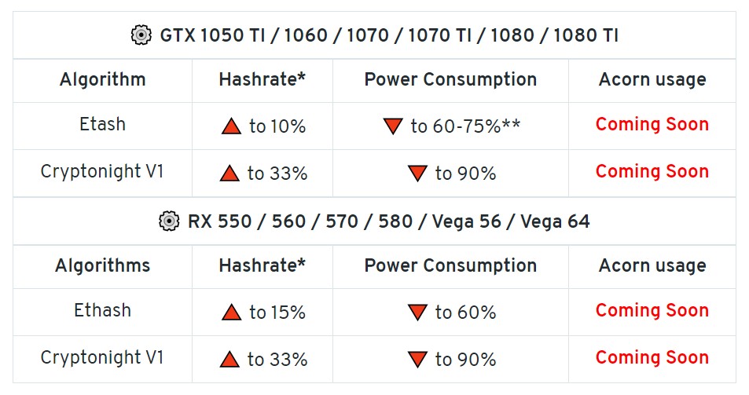Click the gear icon beside the GTX heading
749x395 pixels.
pyautogui.click(x=141, y=35)
